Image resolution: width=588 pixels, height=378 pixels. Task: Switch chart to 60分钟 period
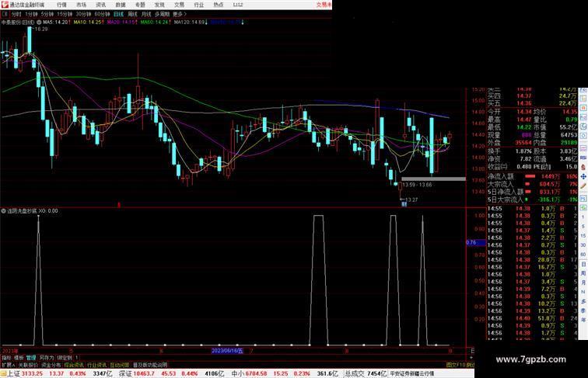click(x=102, y=14)
